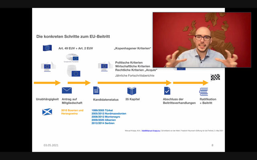
Task: Click the long orange arrow above 35 Kapitel
Action: click(135, 83)
